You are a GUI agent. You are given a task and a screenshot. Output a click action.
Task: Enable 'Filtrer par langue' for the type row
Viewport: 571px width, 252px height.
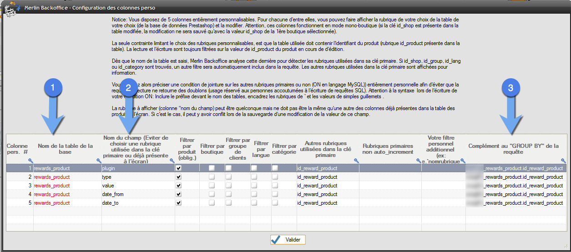pyautogui.click(x=254, y=177)
